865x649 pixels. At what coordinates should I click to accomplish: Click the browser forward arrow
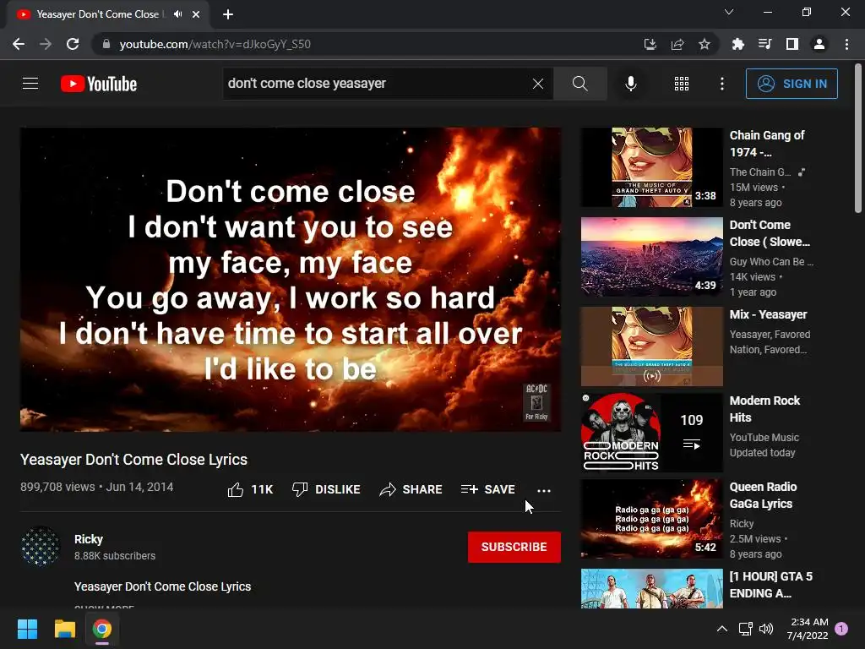click(x=46, y=44)
